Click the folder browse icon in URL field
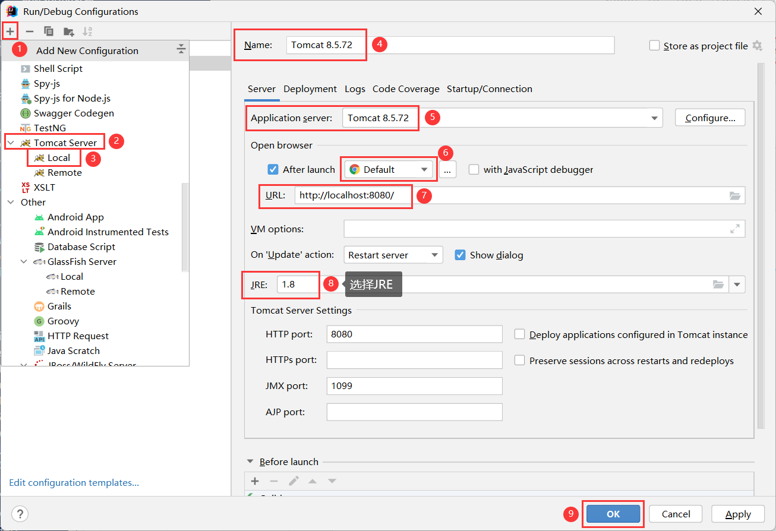 point(735,195)
